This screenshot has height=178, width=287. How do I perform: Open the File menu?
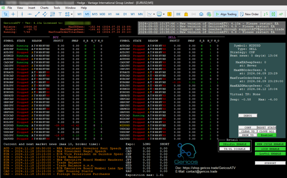[10, 8]
